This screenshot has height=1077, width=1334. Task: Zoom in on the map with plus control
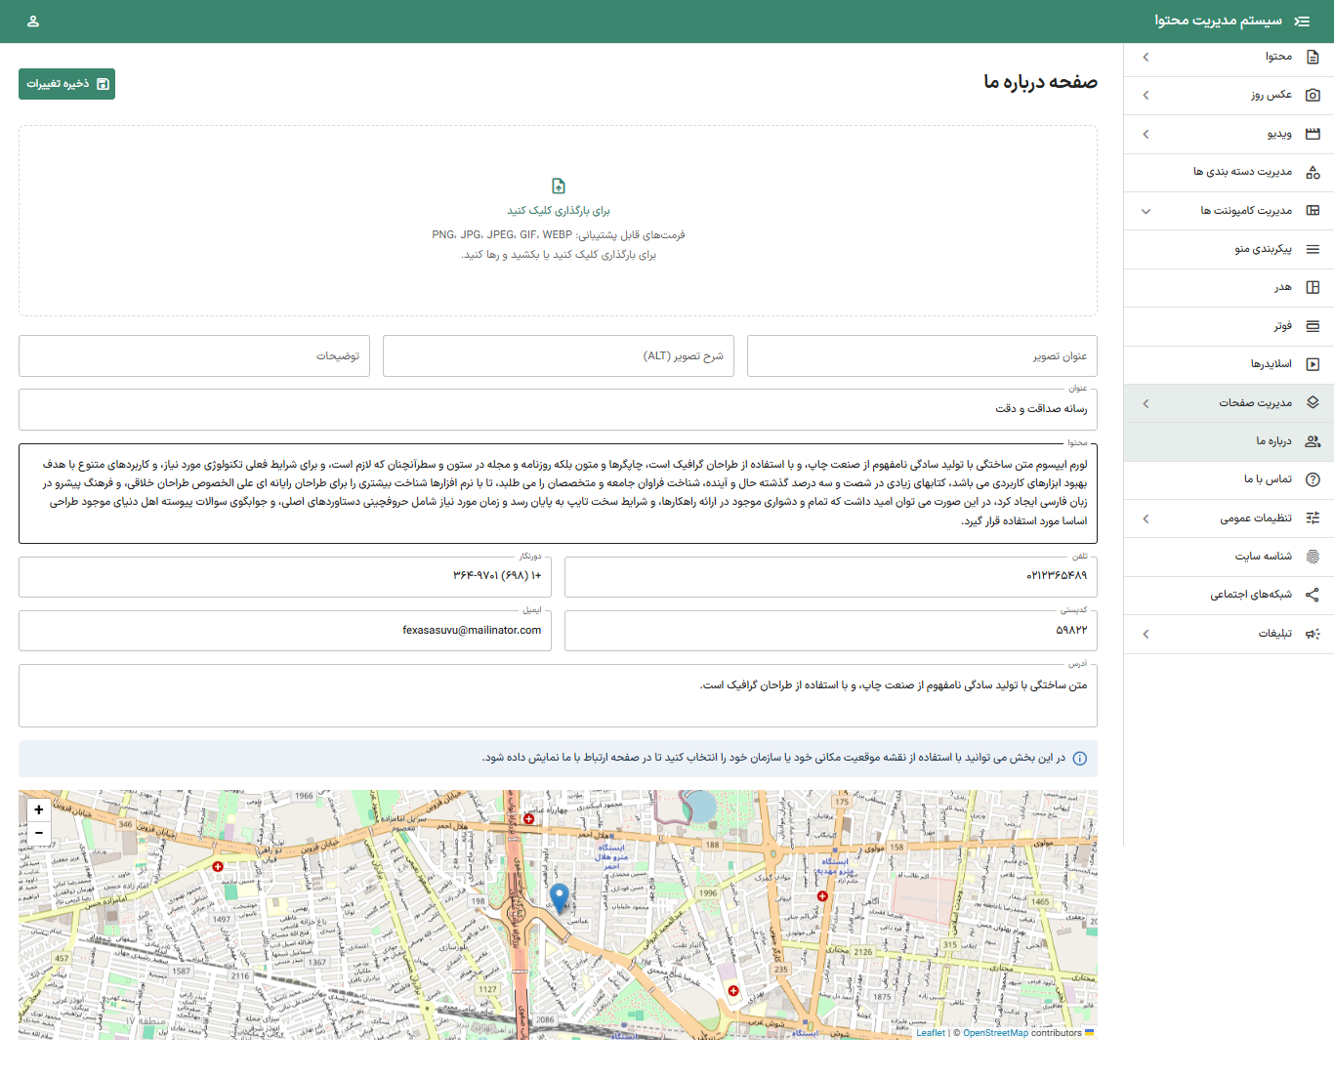[38, 809]
